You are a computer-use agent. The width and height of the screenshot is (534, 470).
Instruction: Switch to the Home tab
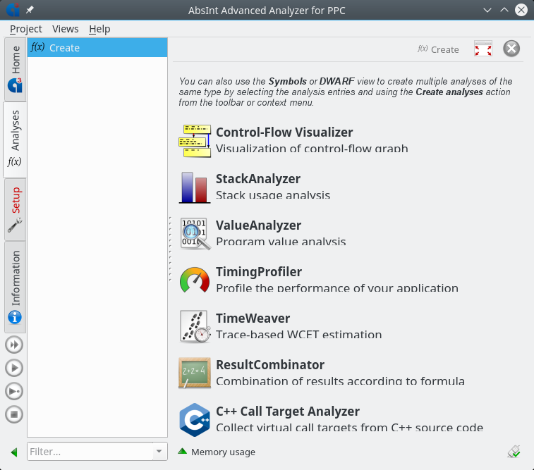(15, 69)
